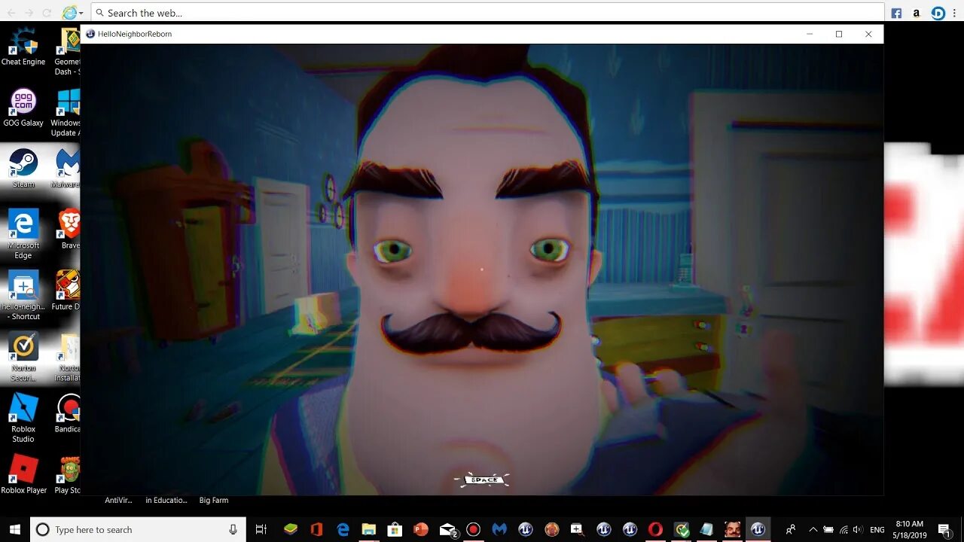Maximize the HelloNeighborReborn window
This screenshot has height=542, width=964.
click(839, 34)
